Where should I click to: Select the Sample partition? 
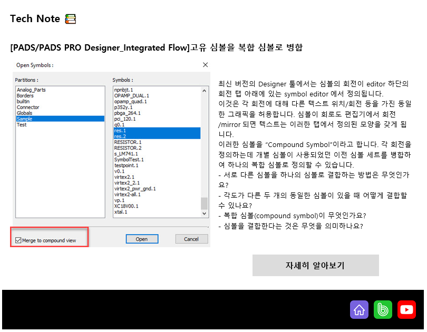coord(60,119)
